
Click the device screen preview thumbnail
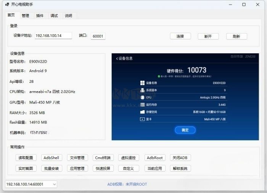185,96
